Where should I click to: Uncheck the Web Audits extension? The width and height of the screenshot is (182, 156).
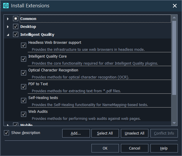point(24,114)
